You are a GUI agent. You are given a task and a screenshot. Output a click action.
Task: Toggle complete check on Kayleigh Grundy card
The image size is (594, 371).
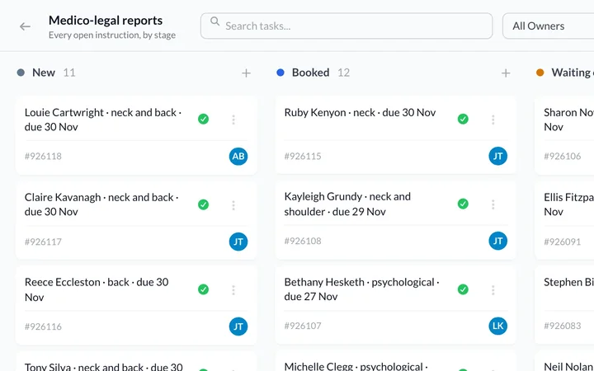pyautogui.click(x=463, y=204)
